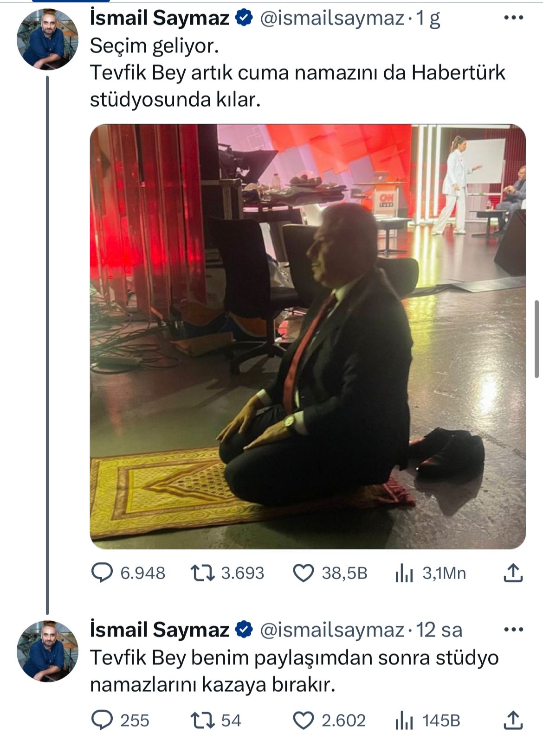Open the "12 sa" timestamp link
This screenshot has width=543, height=739.
pos(439,630)
